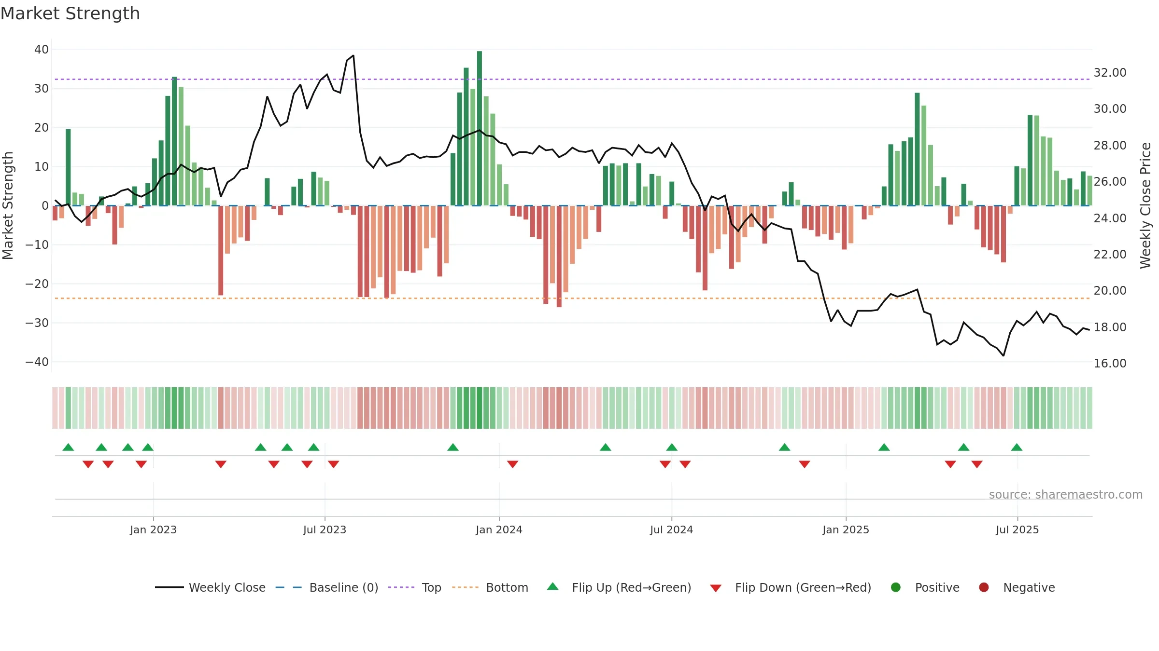1159x651 pixels.
Task: Click the Weekly Close Price axis title
Action: 1145,205
